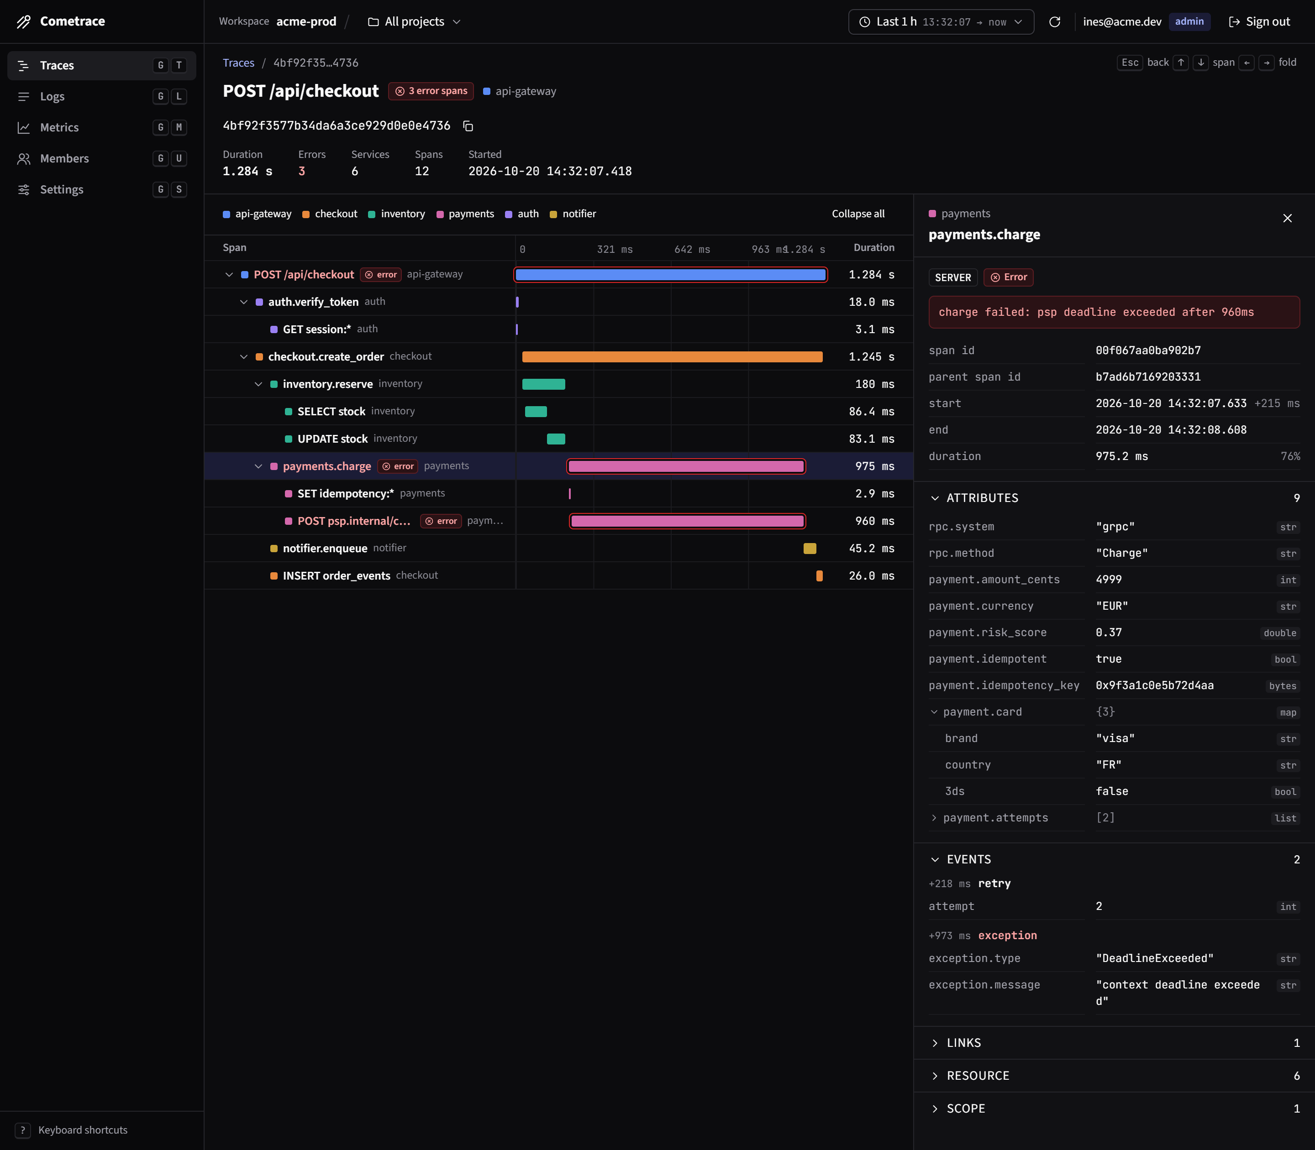Open Settings in the sidebar

pyautogui.click(x=101, y=189)
